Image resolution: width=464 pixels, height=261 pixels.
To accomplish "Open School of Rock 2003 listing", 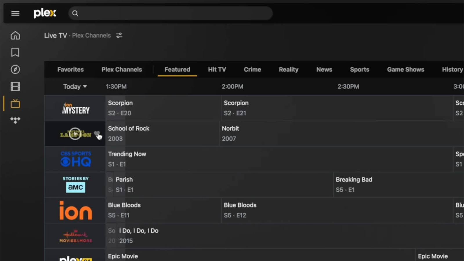I will [x=162, y=134].
